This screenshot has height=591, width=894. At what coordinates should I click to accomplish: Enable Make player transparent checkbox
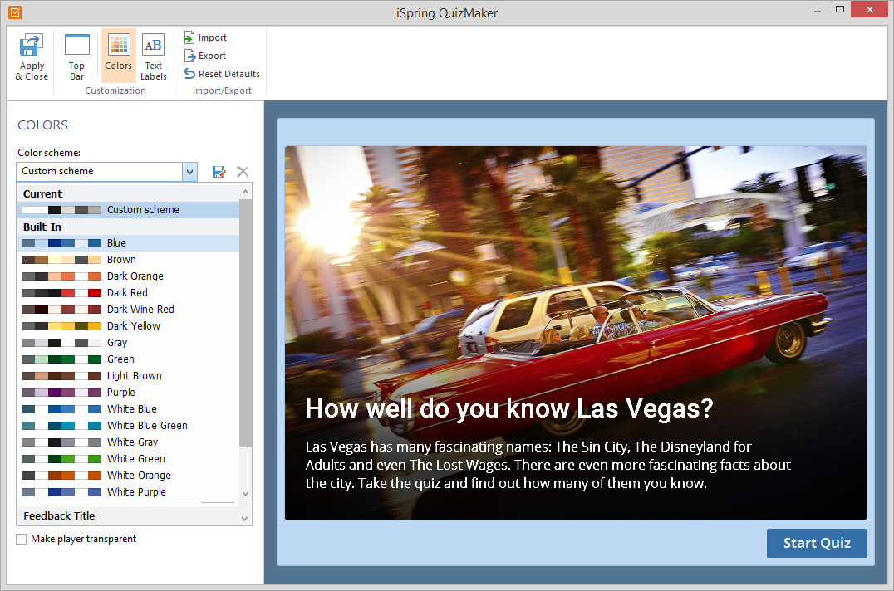pyautogui.click(x=22, y=540)
